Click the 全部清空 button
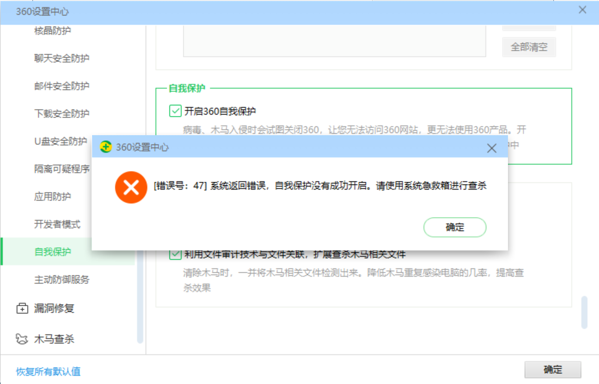 click(x=529, y=47)
